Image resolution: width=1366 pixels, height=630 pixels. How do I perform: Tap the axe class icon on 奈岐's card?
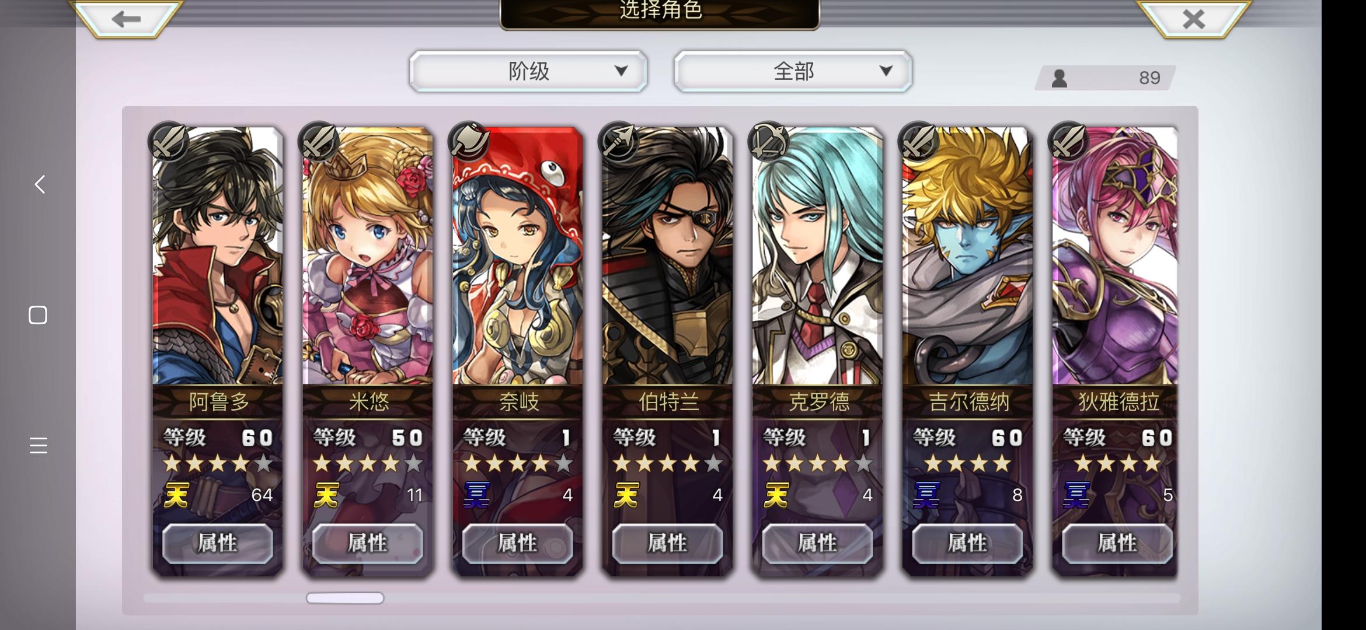(469, 142)
